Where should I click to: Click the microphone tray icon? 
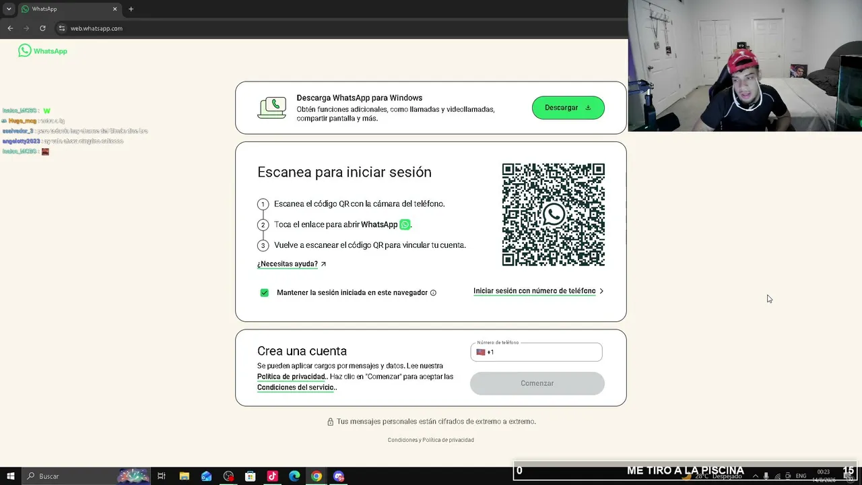[766, 476]
